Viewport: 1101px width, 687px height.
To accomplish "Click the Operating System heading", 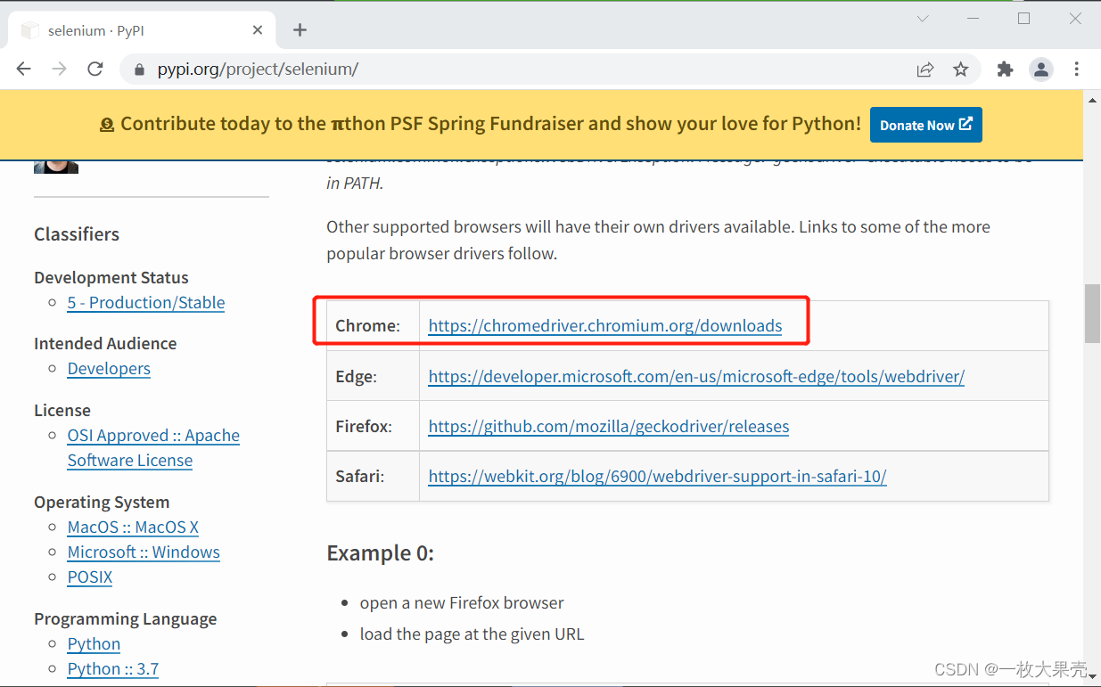I will [102, 503].
